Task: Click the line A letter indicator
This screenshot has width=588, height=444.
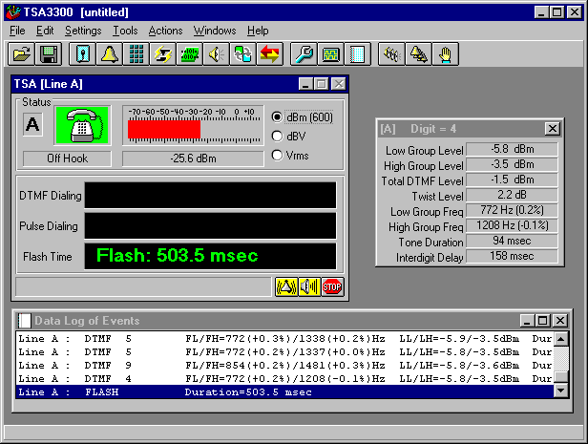Action: tap(32, 124)
